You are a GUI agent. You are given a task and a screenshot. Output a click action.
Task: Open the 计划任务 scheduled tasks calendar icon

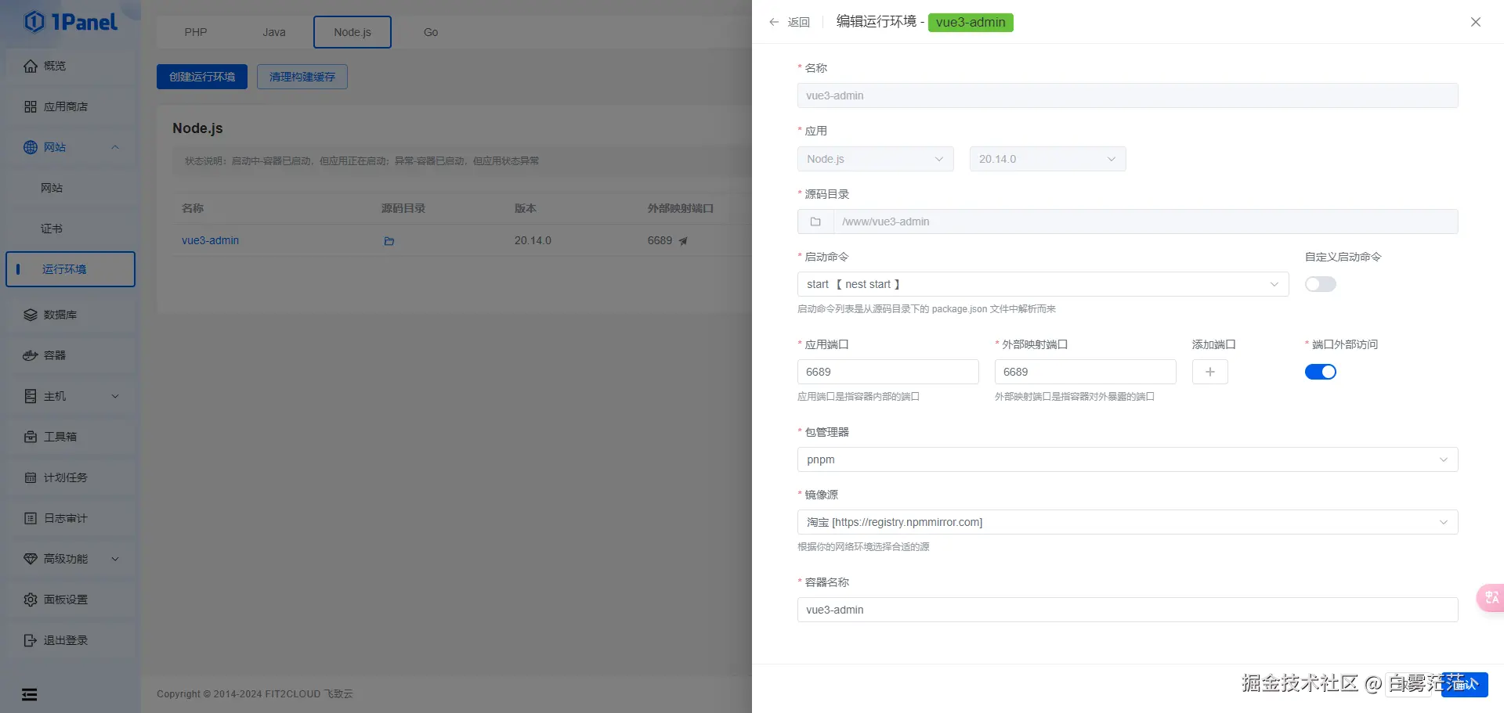pyautogui.click(x=31, y=477)
